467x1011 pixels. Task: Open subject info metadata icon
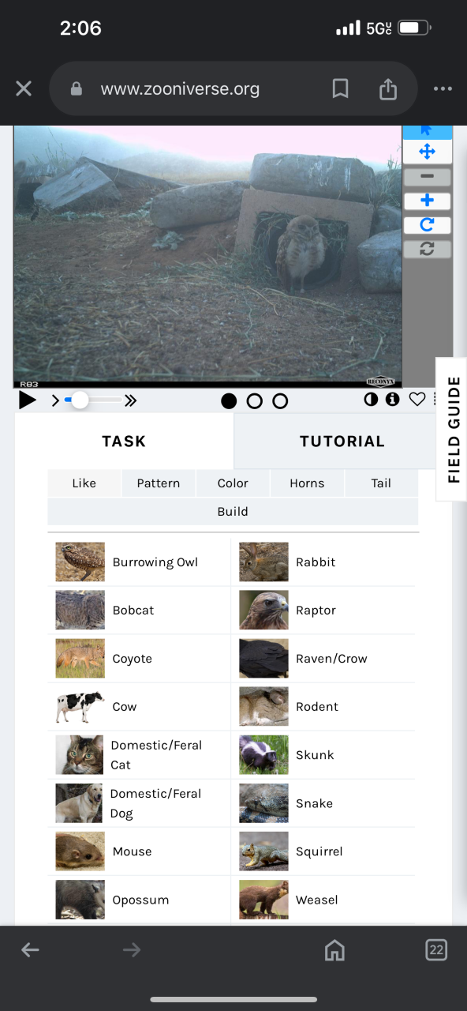point(392,400)
